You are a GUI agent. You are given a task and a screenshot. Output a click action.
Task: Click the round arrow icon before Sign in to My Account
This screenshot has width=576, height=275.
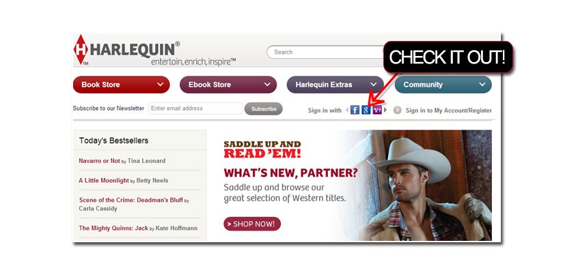(398, 110)
